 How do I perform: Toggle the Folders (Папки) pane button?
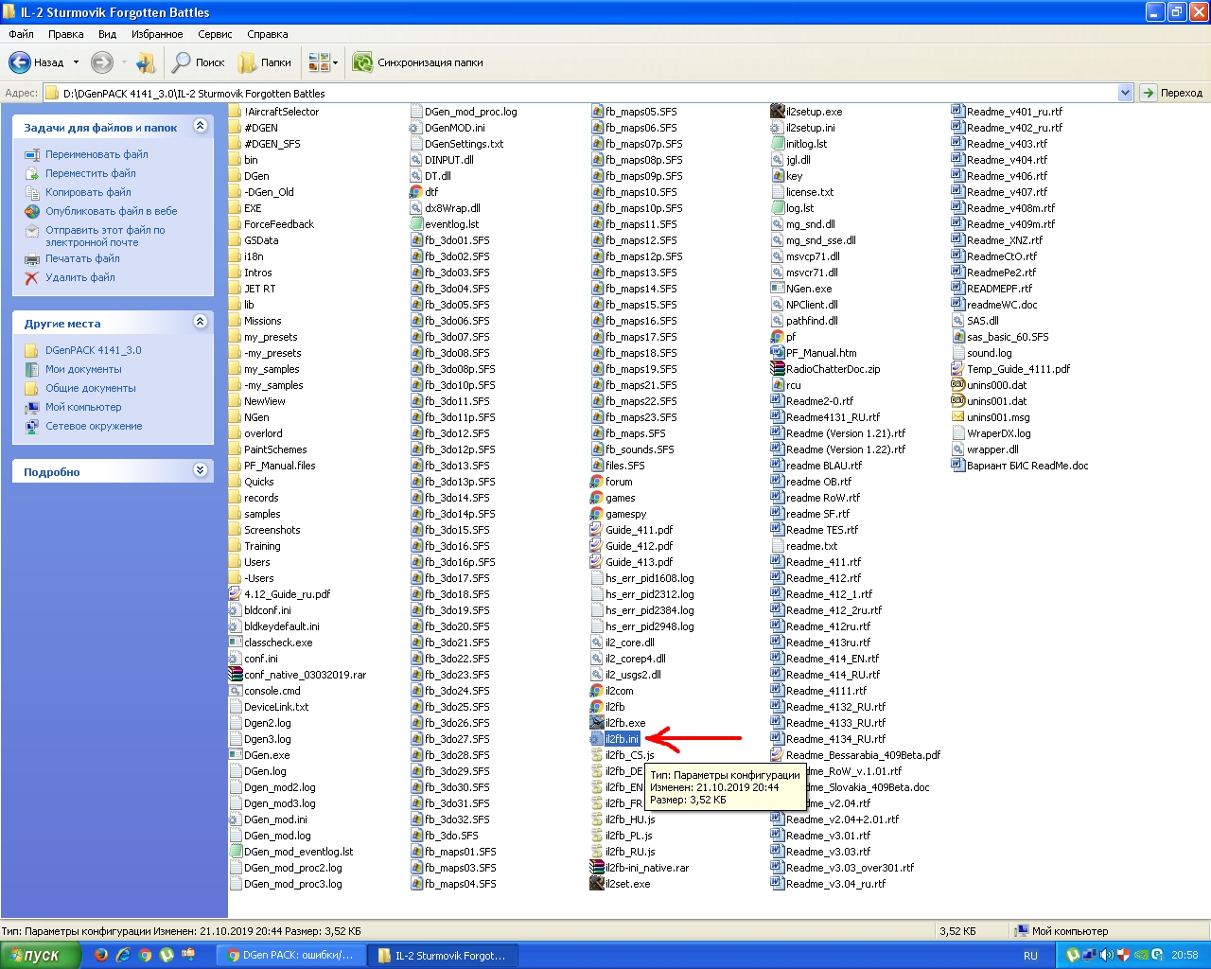[x=265, y=62]
